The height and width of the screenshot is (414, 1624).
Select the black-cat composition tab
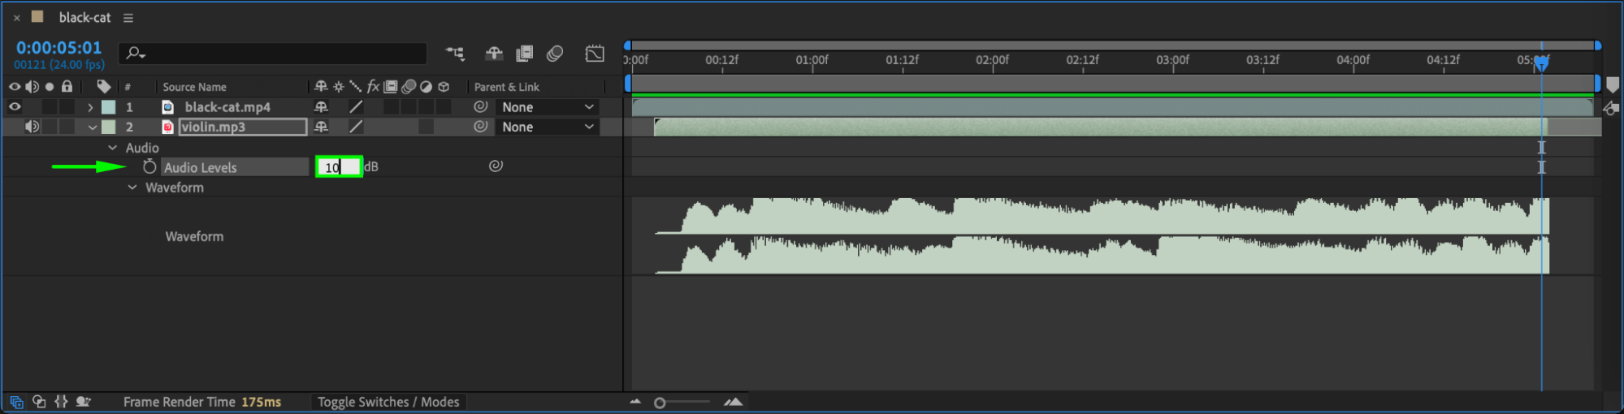point(84,17)
